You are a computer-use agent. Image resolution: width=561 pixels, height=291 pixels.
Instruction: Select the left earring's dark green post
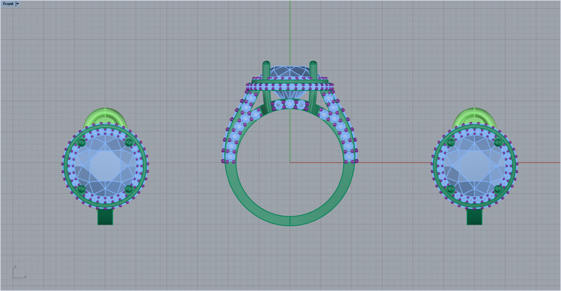click(105, 217)
